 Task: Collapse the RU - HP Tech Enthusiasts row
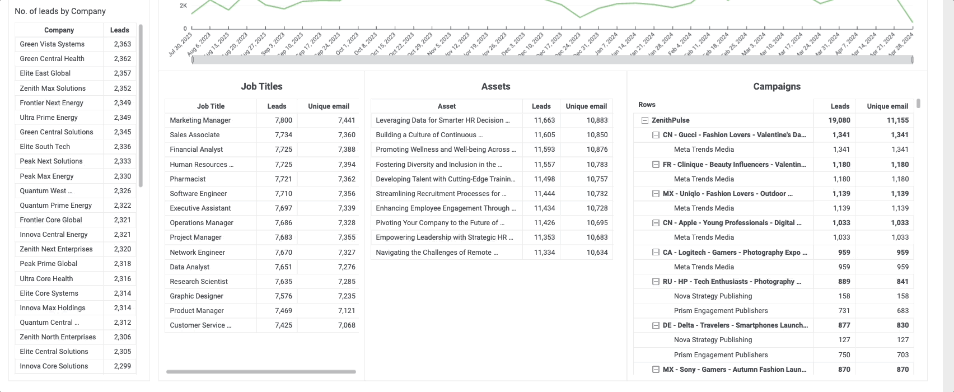(656, 282)
